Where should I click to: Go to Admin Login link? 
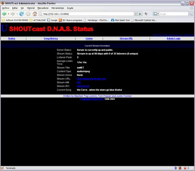tap(174, 38)
